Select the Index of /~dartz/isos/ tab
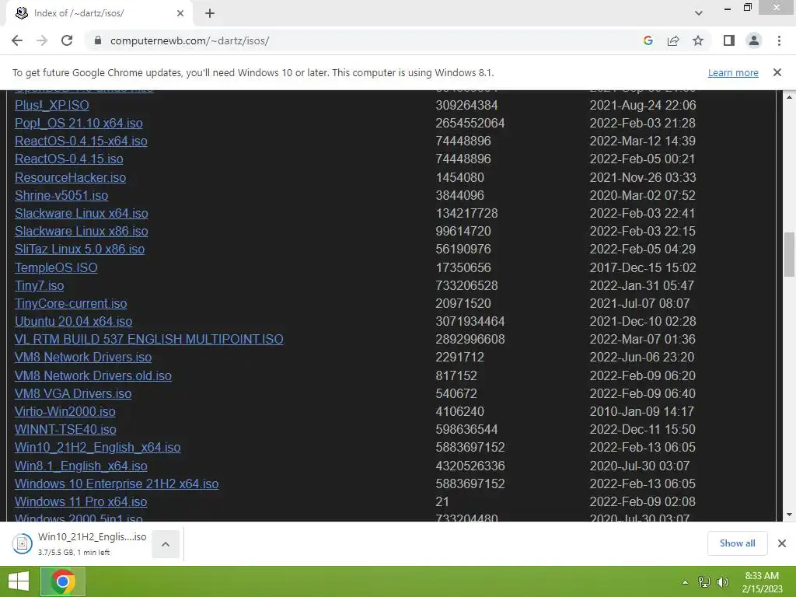The height and width of the screenshot is (597, 796). pos(99,14)
